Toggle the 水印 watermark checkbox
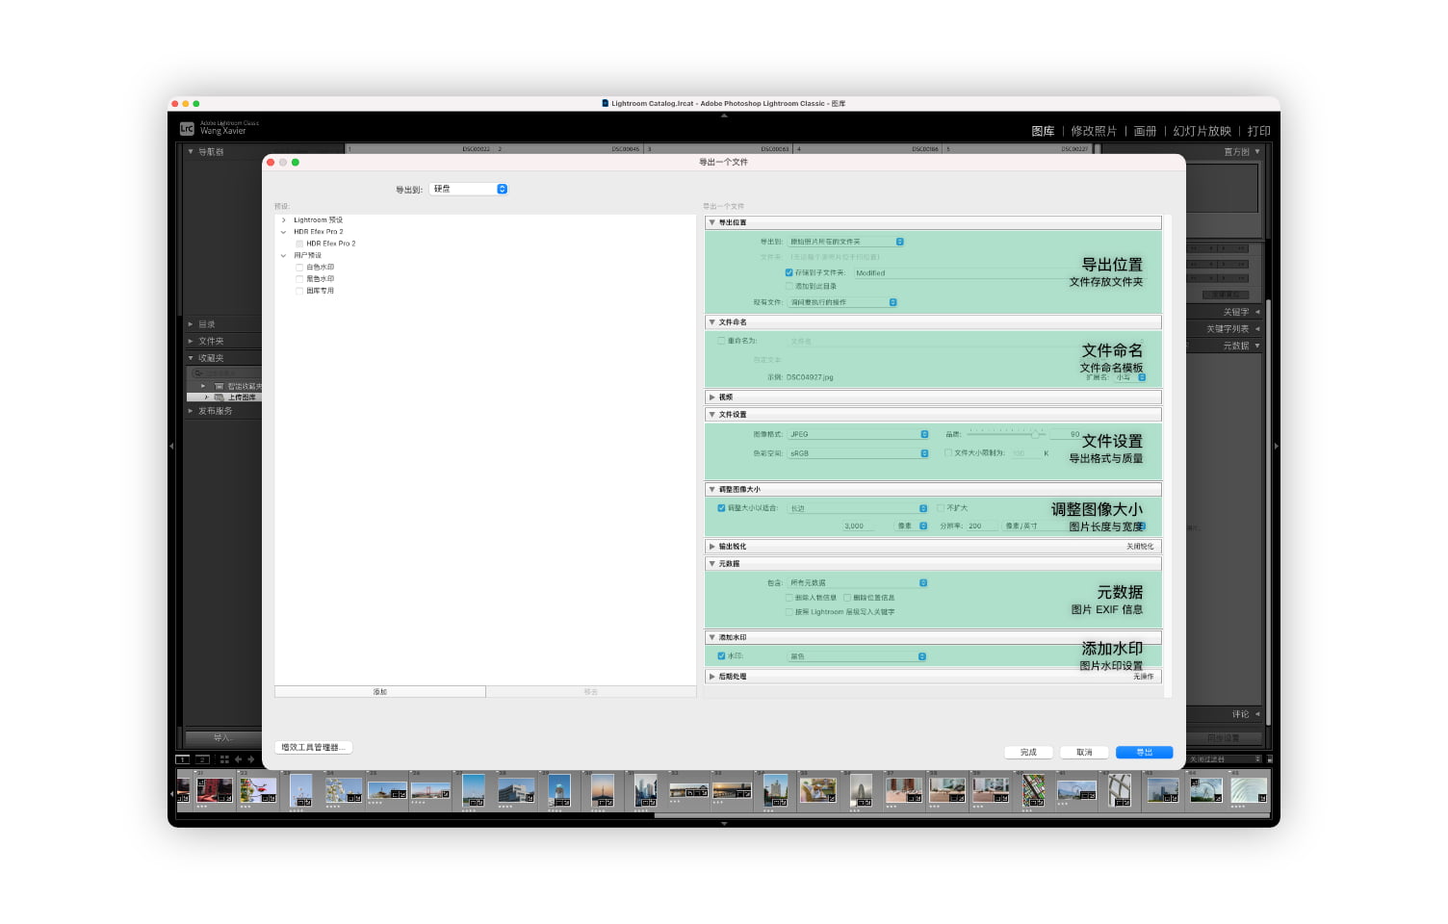This screenshot has width=1448, height=924. pos(721,656)
